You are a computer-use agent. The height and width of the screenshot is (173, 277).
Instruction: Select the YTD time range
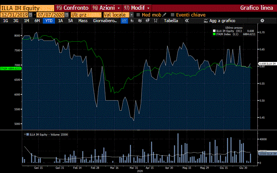point(49,21)
